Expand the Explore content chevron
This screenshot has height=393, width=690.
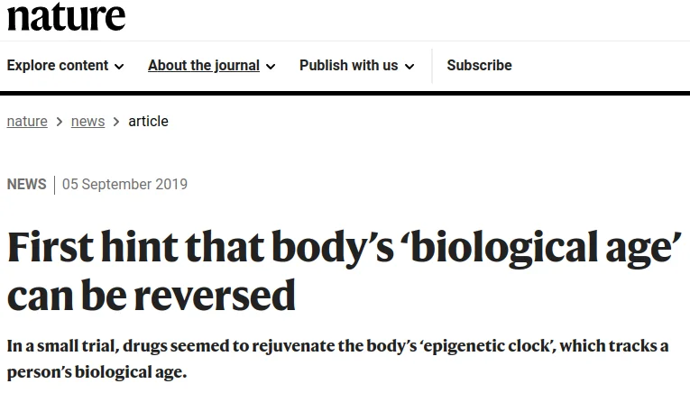120,66
